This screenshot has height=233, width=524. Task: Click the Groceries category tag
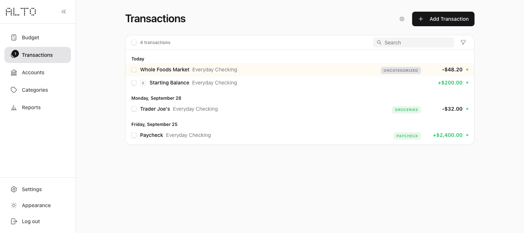(x=406, y=110)
